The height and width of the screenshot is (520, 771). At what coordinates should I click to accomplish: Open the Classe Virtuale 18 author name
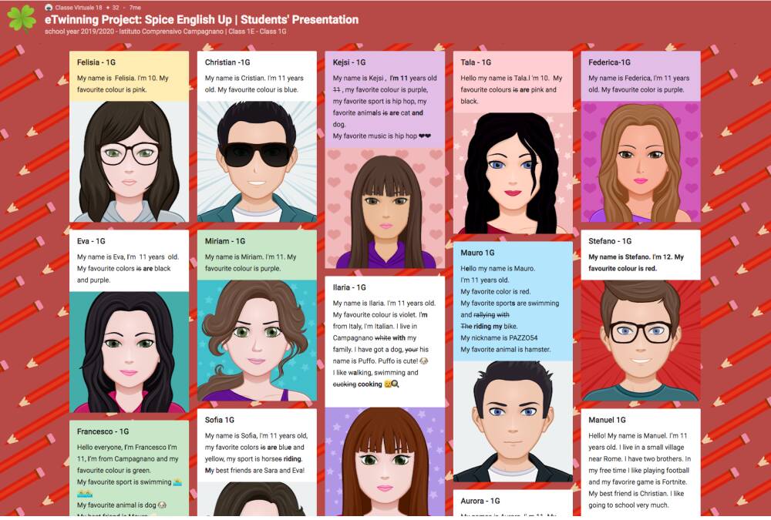[79, 8]
